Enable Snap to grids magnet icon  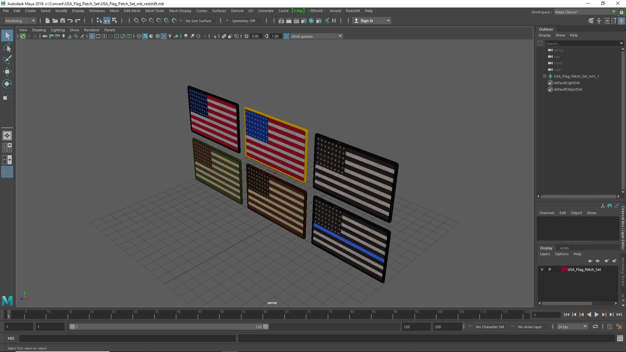[136, 21]
